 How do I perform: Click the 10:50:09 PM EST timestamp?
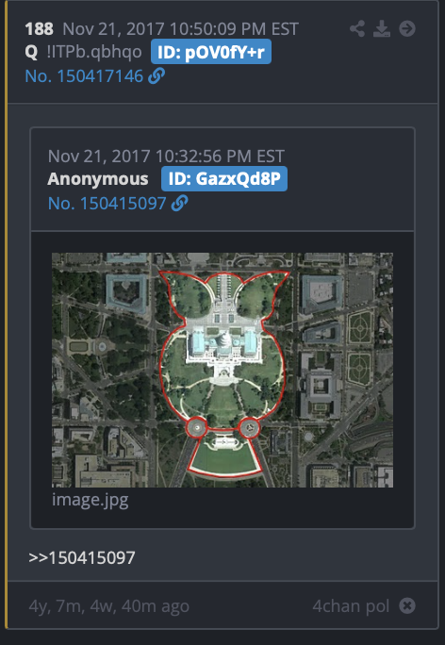[x=234, y=29]
